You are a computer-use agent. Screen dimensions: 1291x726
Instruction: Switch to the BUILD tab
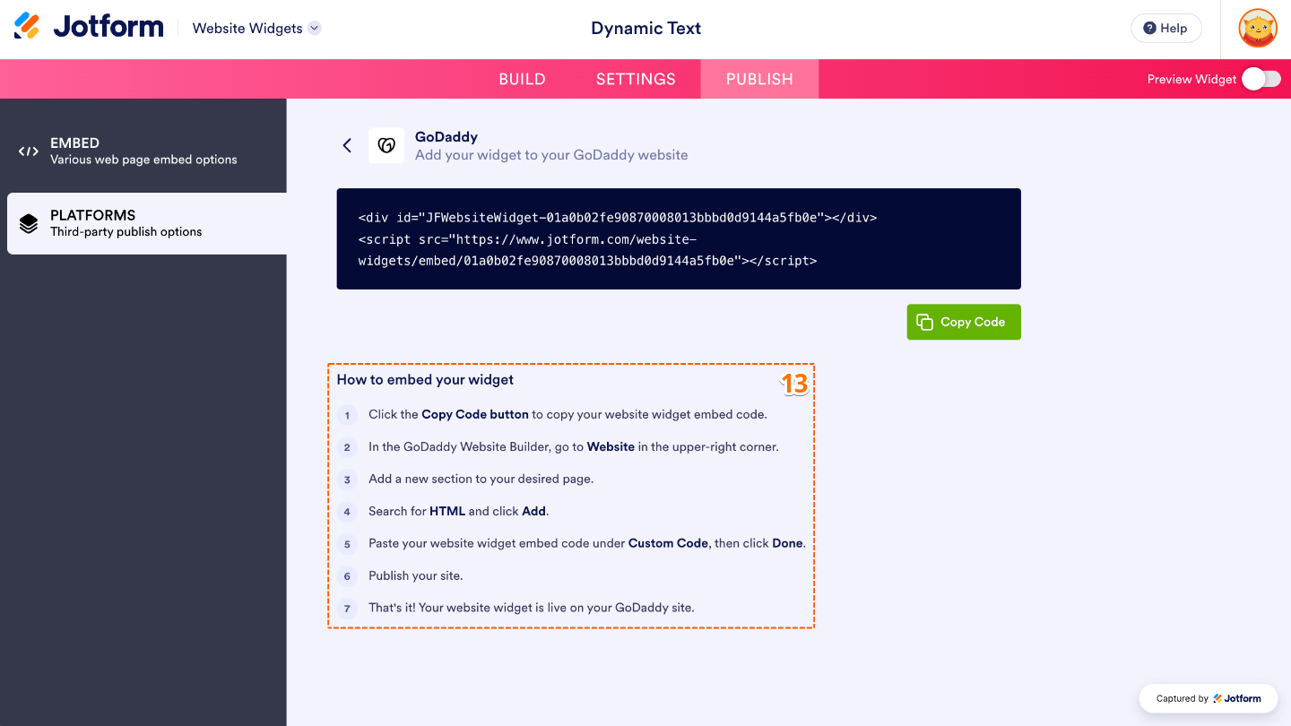(522, 79)
